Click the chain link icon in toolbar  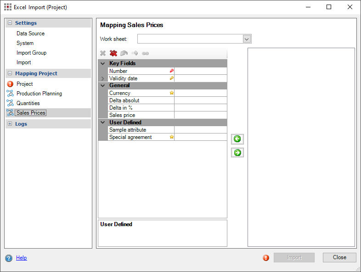coord(145,53)
